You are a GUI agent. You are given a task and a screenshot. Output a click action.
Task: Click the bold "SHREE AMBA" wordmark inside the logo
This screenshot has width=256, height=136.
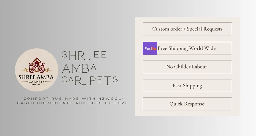[x=37, y=77]
